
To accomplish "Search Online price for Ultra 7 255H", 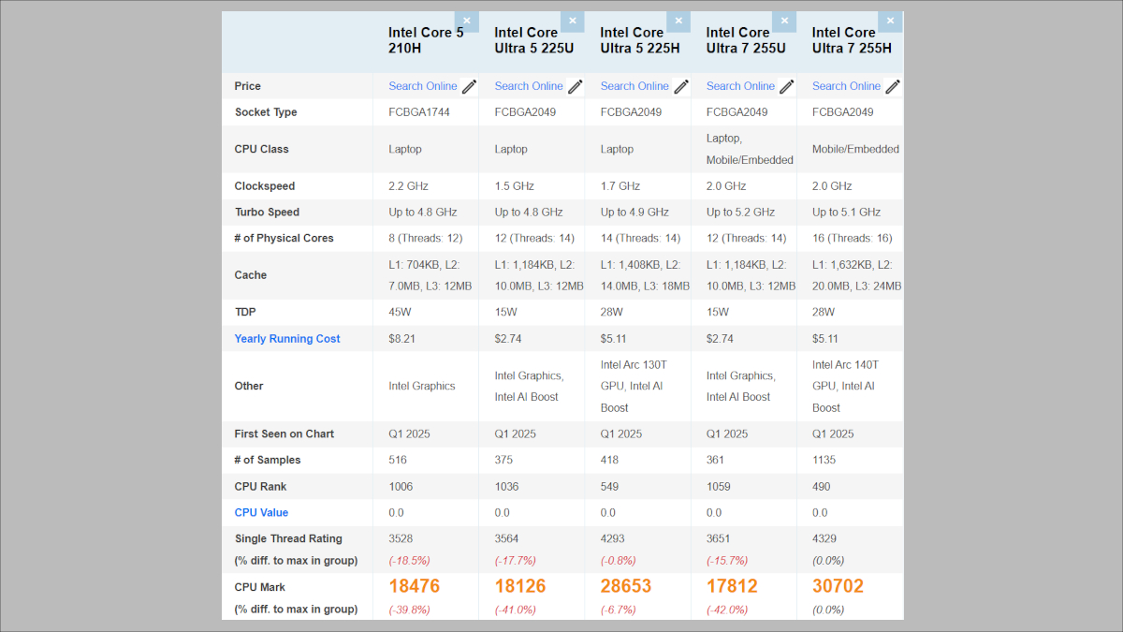I will pyautogui.click(x=846, y=86).
